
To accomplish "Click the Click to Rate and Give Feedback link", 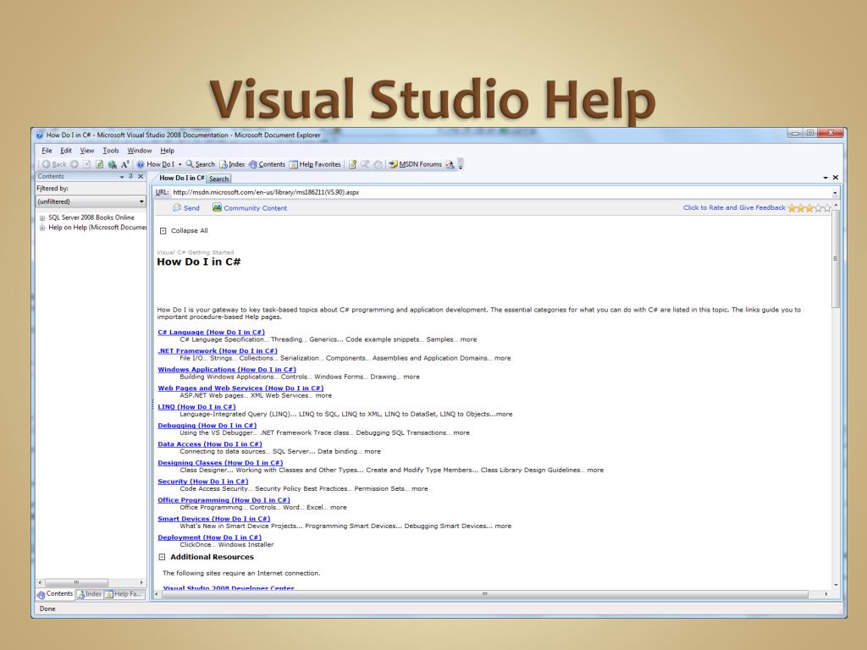I will click(734, 208).
